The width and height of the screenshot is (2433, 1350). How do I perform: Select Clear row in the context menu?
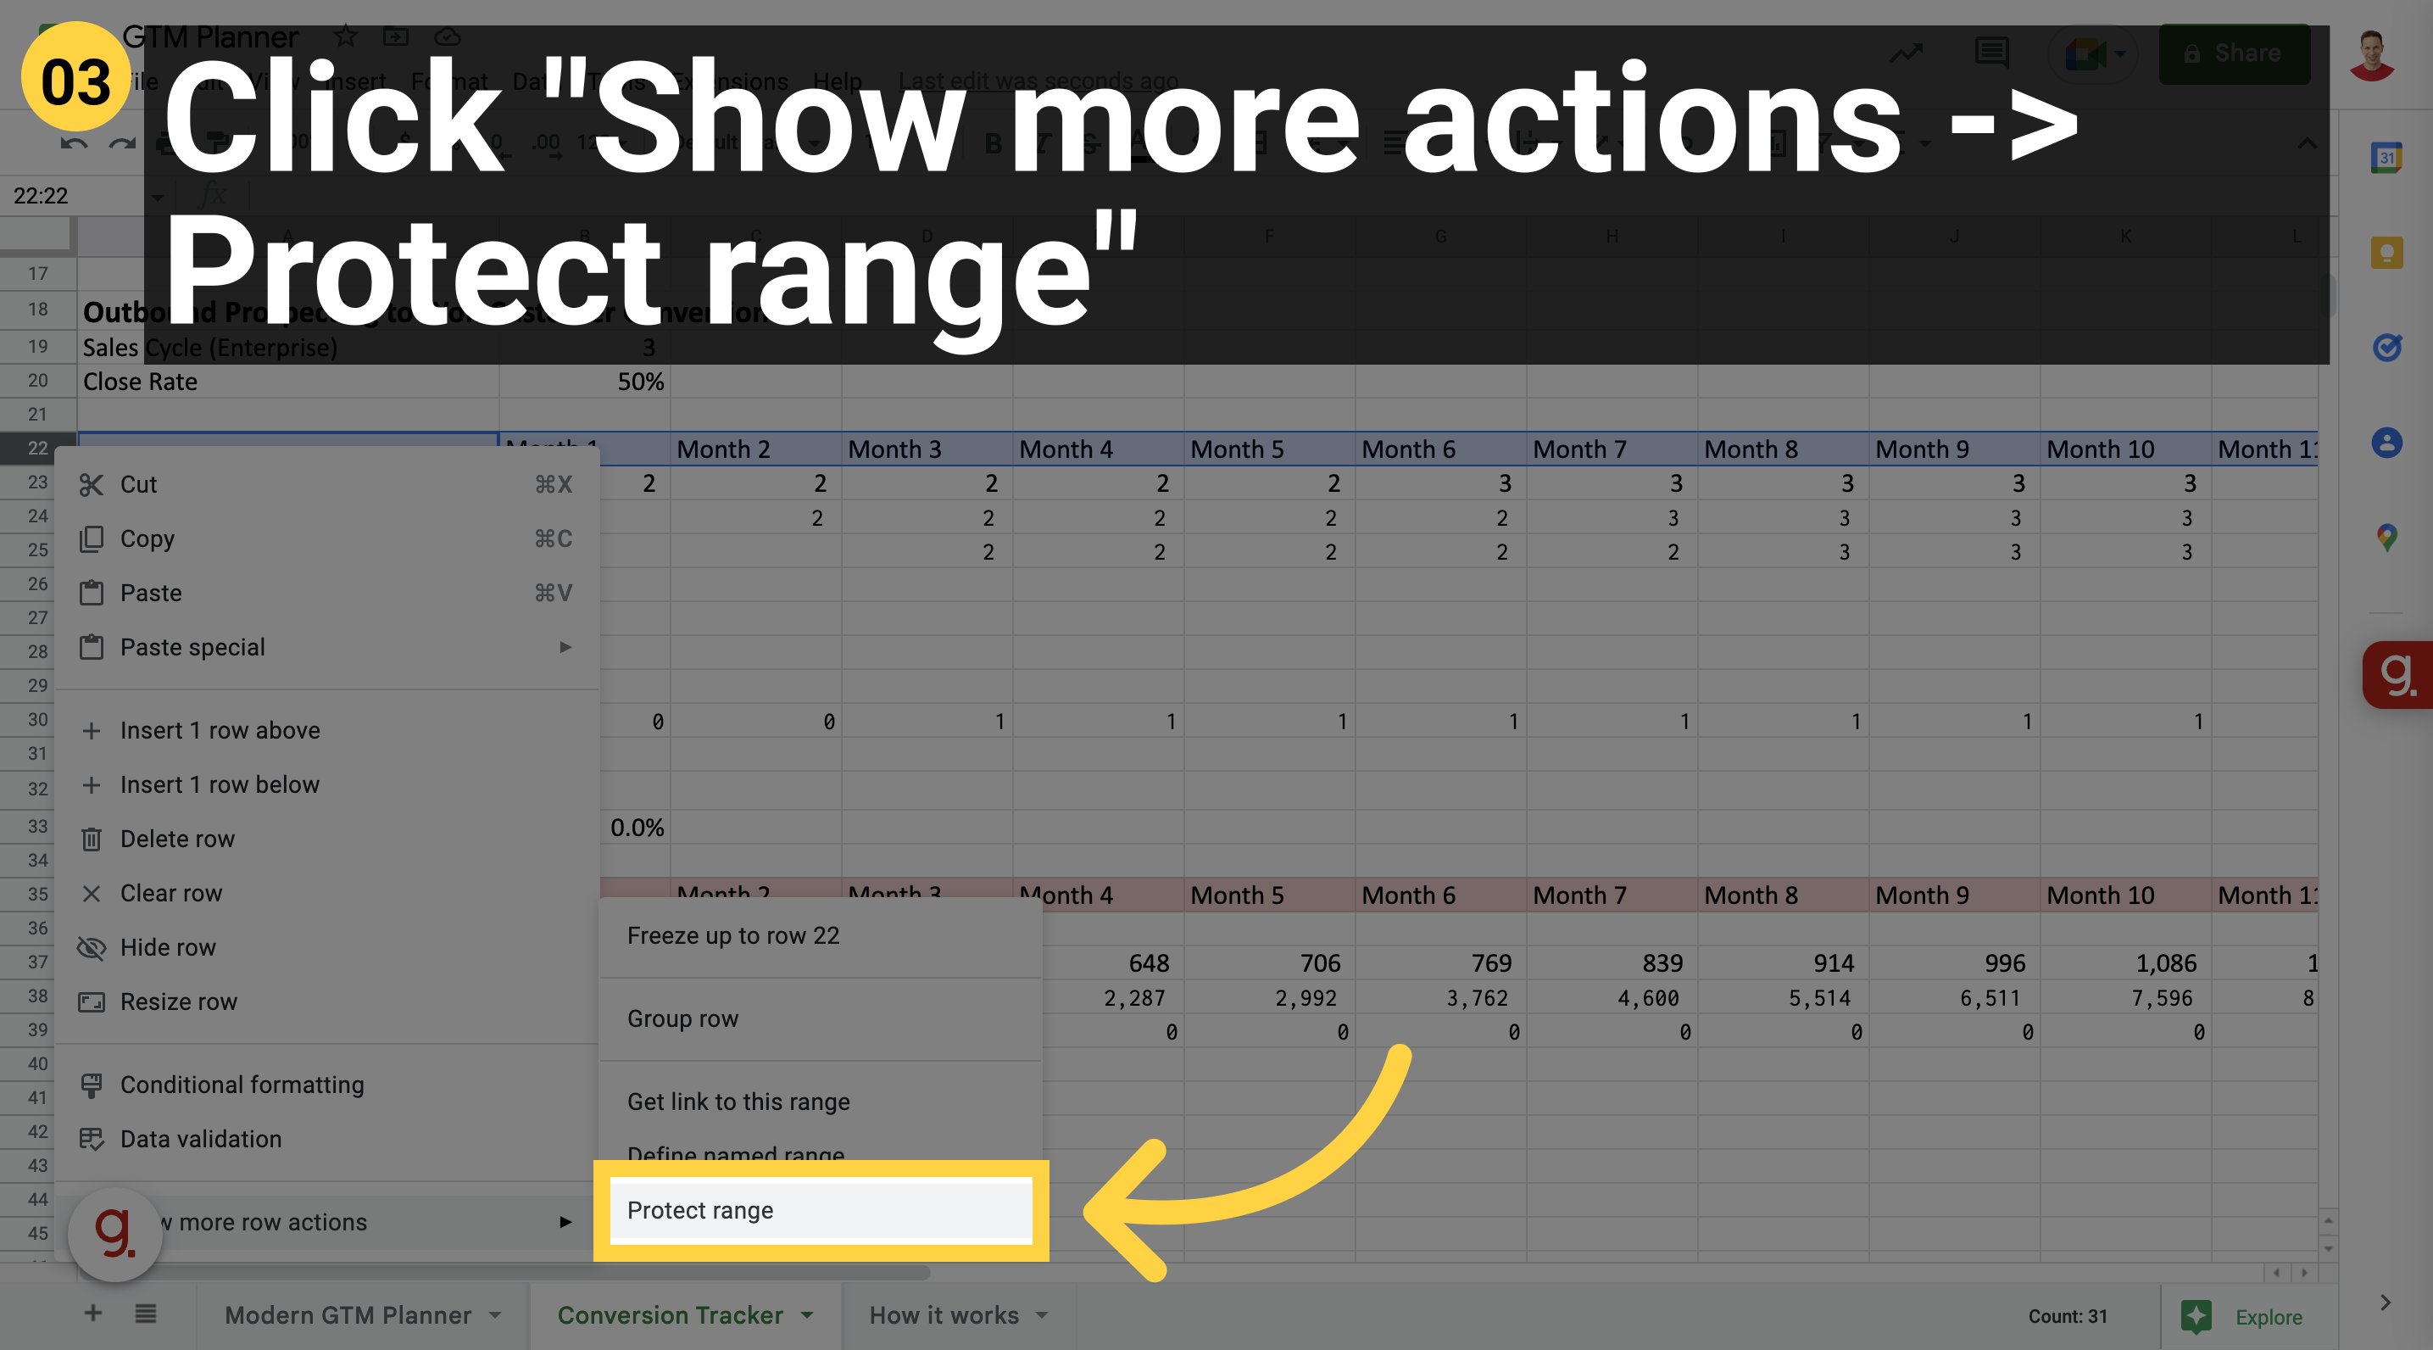326,894
